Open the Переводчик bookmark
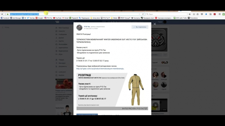This screenshot has height=126, width=225. [84, 18]
